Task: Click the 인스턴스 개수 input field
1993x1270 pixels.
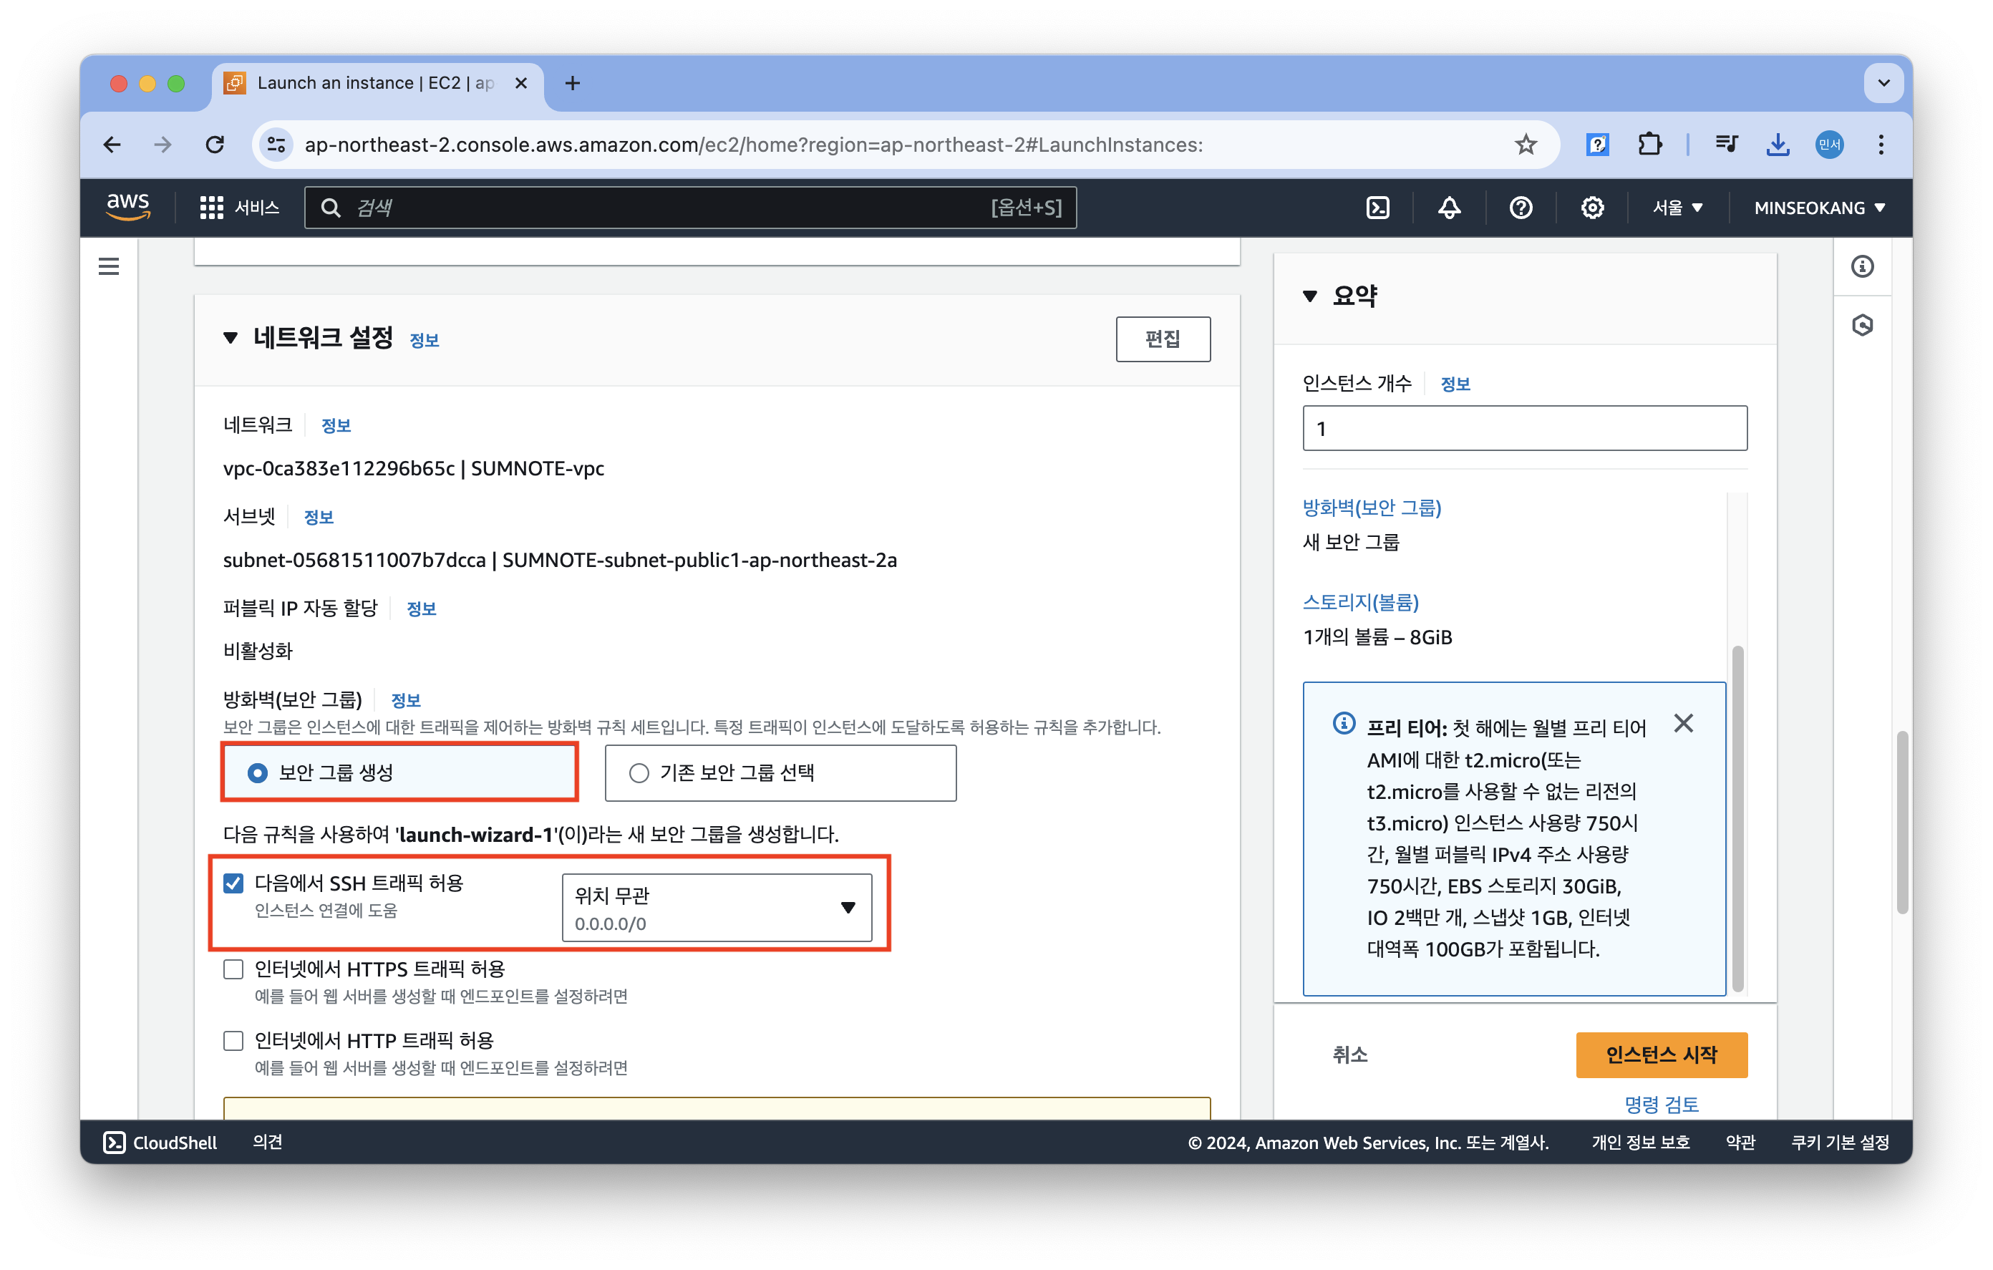Action: pos(1525,428)
